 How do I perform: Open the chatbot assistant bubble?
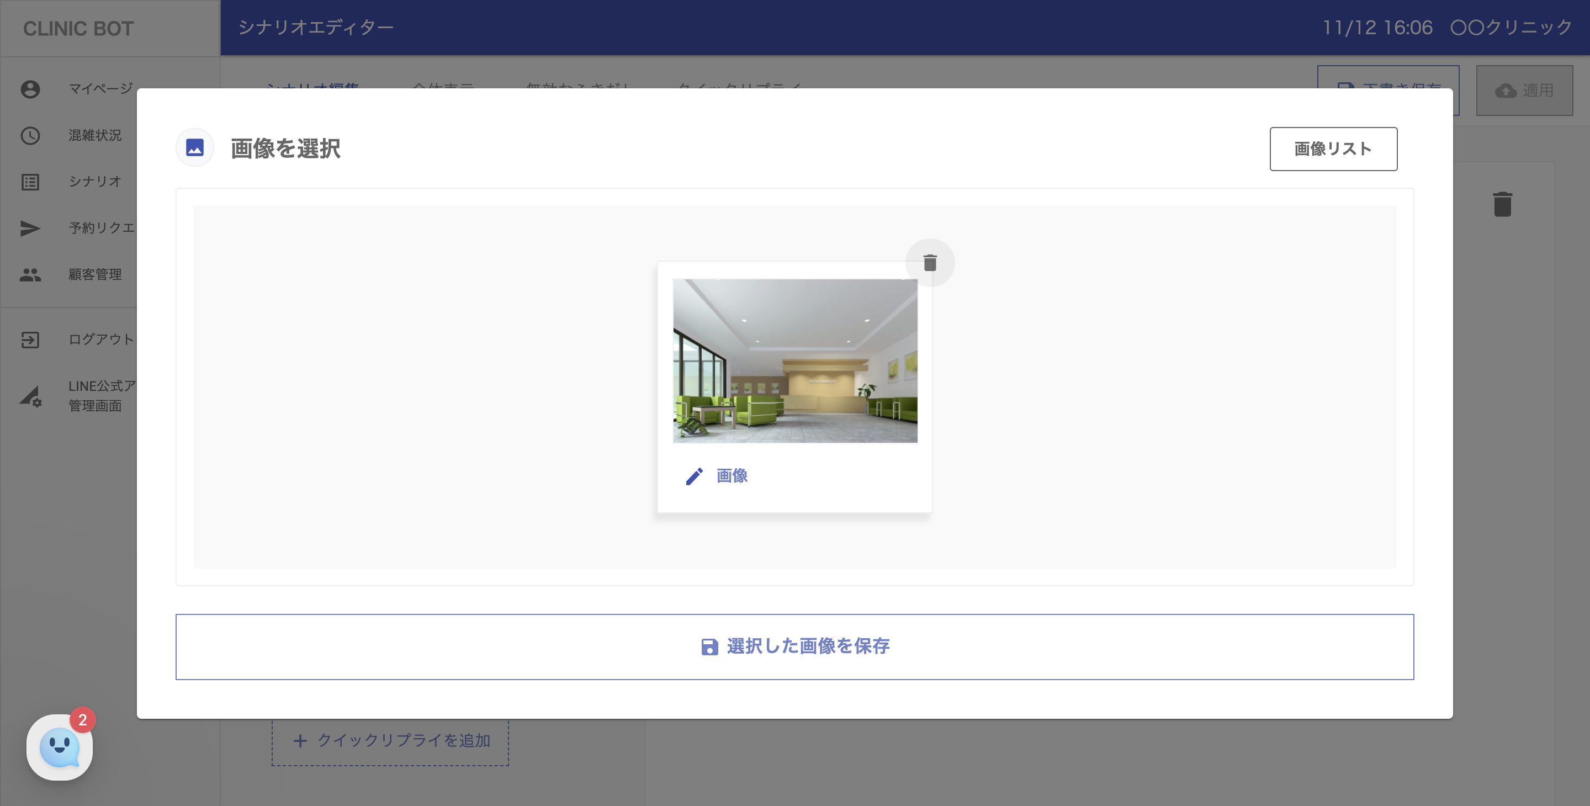pos(59,747)
